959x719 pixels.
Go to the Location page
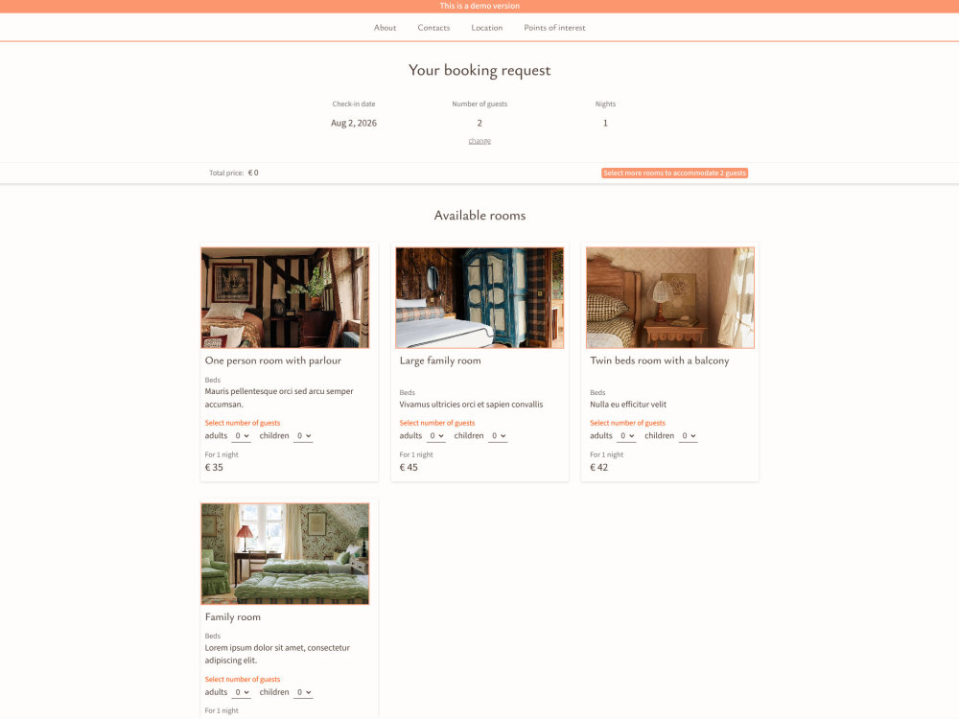coord(487,28)
